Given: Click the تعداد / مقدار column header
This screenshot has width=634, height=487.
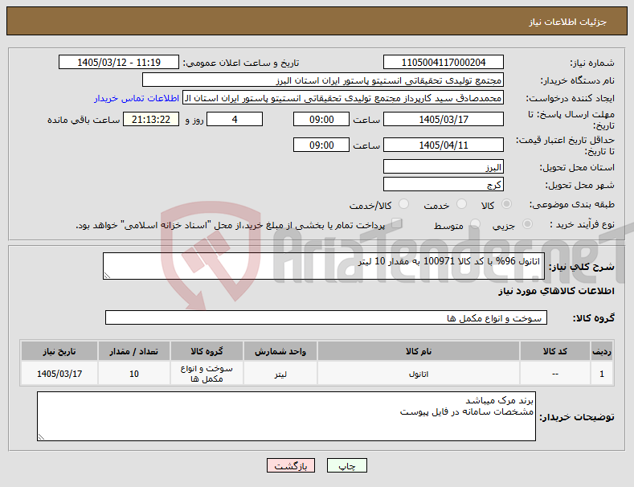Looking at the screenshot, I should click(134, 351).
